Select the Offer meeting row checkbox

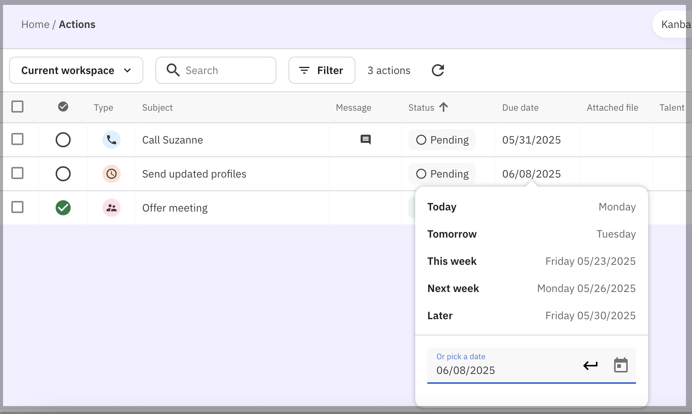pos(17,207)
